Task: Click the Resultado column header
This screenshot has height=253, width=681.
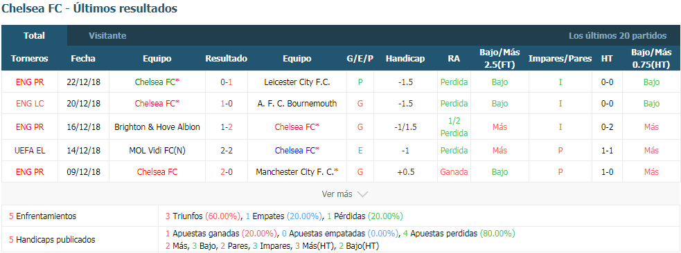Action: 227,59
